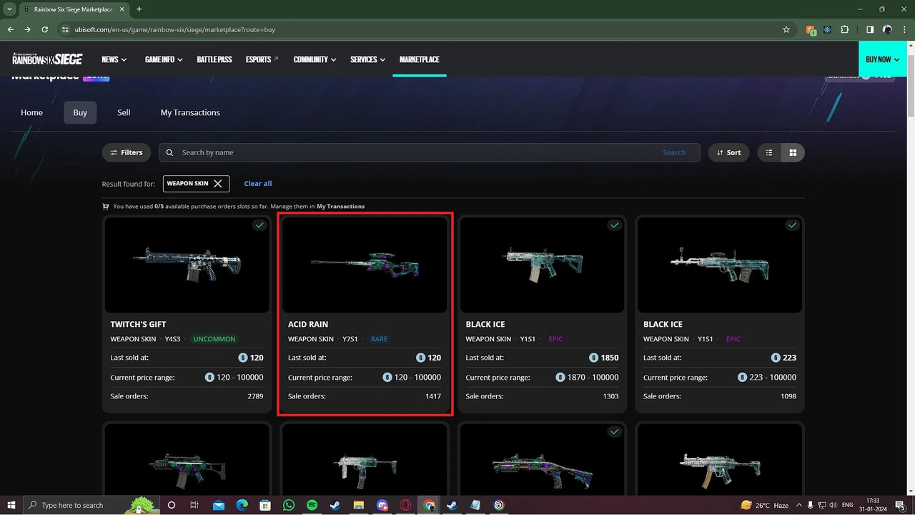This screenshot has height=515, width=915.
Task: Expand the News dropdown menu
Action: 114,59
